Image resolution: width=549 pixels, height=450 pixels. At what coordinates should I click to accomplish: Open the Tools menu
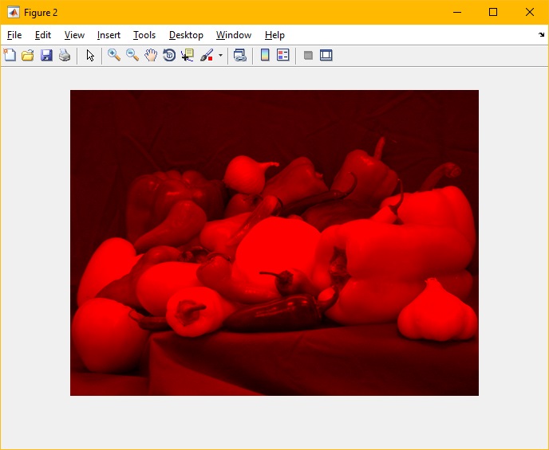pos(144,35)
